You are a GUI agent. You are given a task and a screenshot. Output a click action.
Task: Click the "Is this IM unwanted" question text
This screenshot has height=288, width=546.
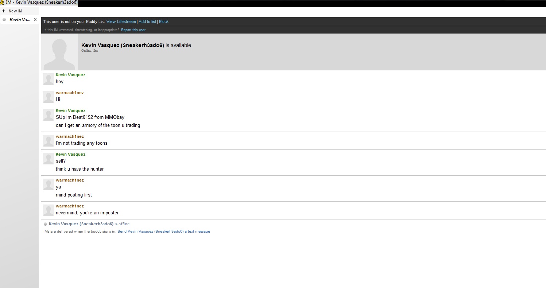coord(81,30)
